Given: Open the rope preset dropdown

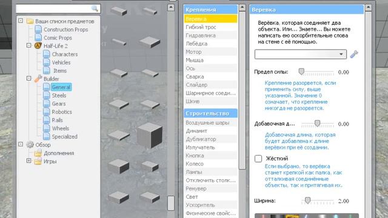Looking at the screenshot, I should coord(301,54).
